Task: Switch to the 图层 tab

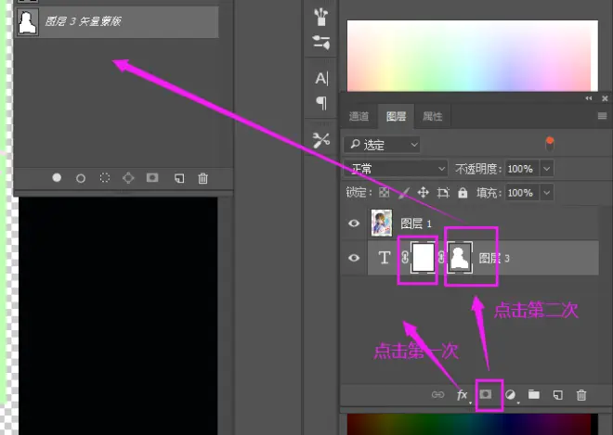Action: coord(396,116)
